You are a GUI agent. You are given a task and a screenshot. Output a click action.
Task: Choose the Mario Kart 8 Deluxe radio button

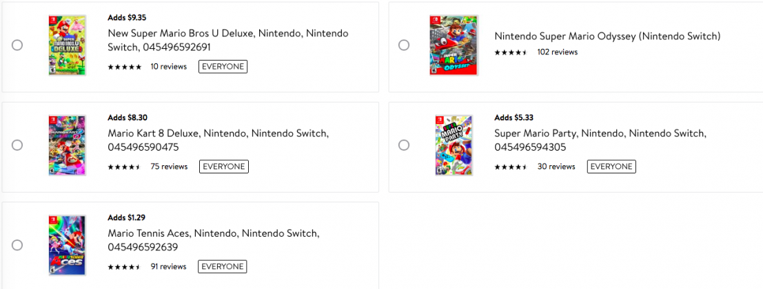17,145
